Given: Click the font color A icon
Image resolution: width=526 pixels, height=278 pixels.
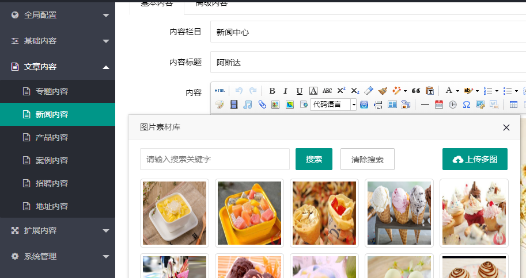Looking at the screenshot, I should coord(449,91).
